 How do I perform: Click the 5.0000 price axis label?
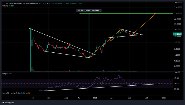coord(177,42)
